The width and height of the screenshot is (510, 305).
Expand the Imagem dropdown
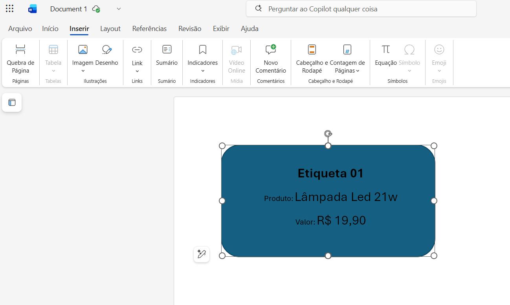point(83,71)
